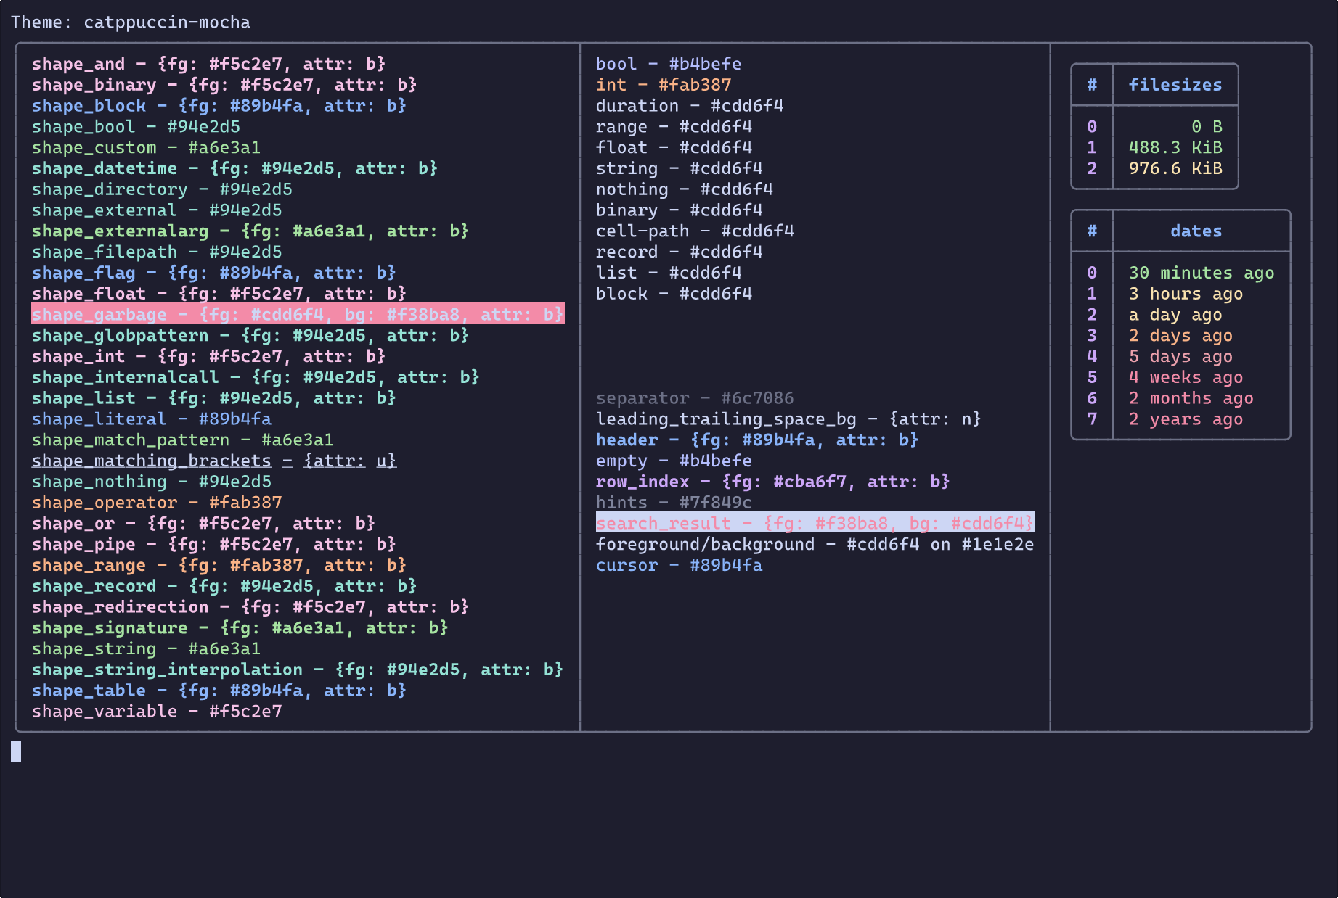Select the header style line
Image resolution: width=1338 pixels, height=898 pixels.
click(x=757, y=440)
